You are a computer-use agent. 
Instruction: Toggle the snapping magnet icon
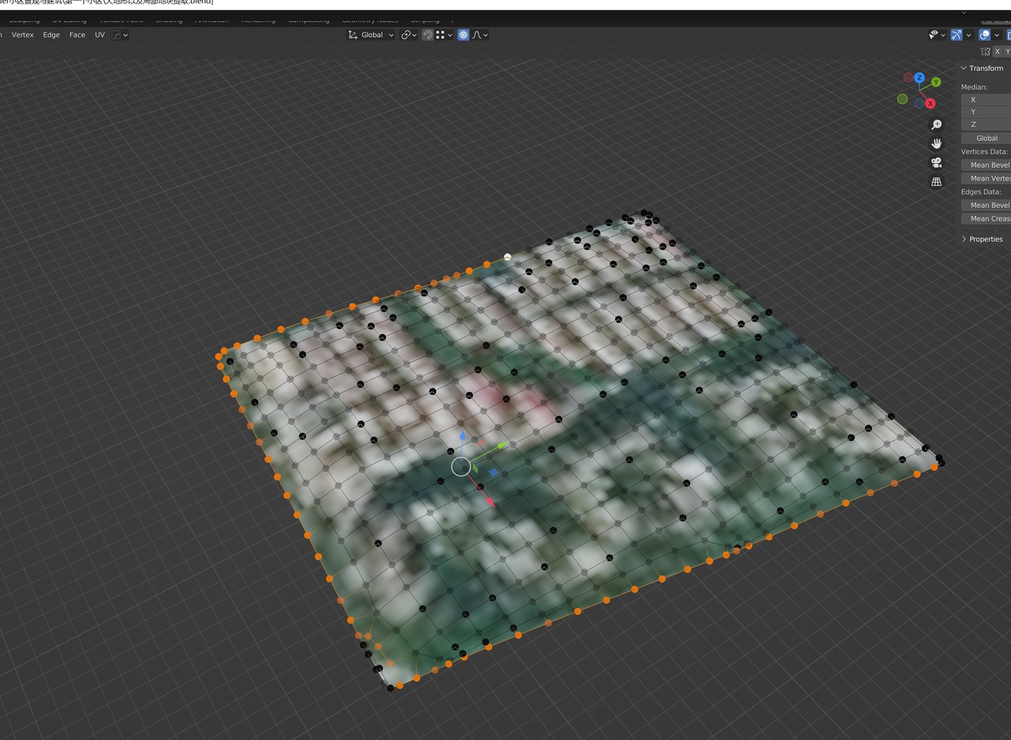[x=427, y=34]
